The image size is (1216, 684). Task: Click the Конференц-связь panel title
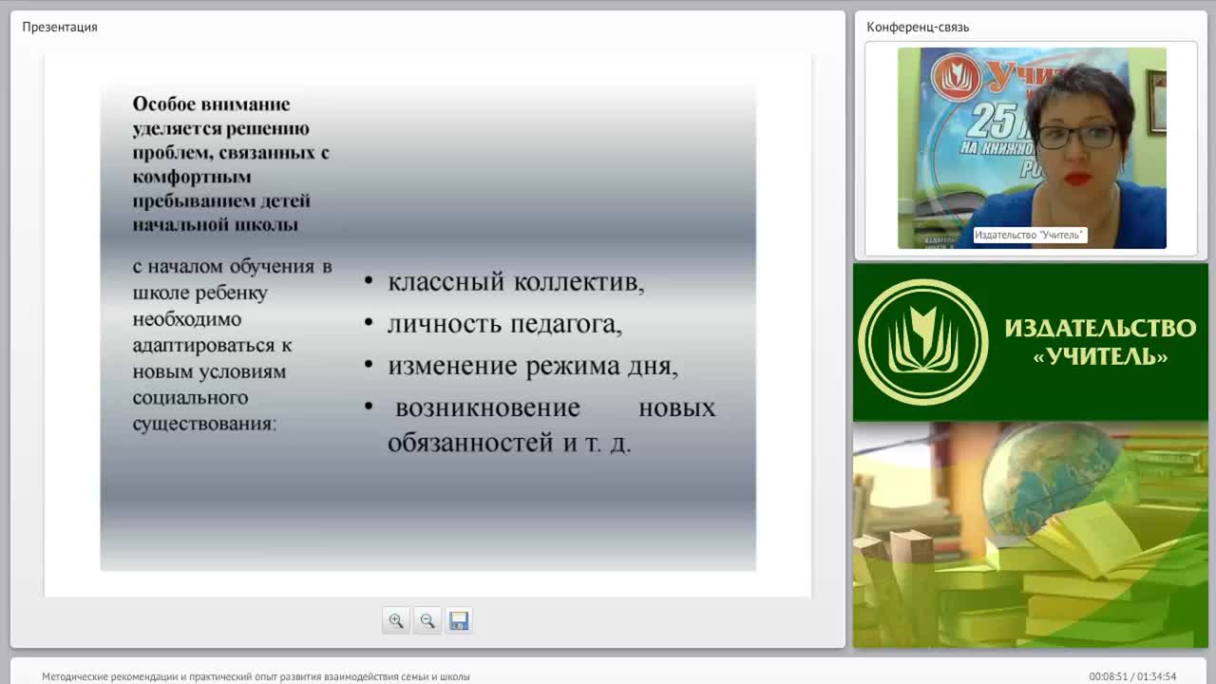point(918,27)
